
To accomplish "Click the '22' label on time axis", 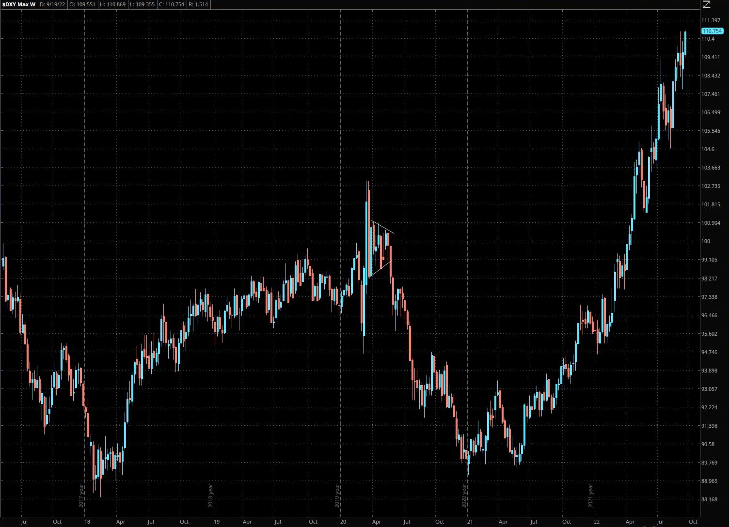I will (597, 522).
